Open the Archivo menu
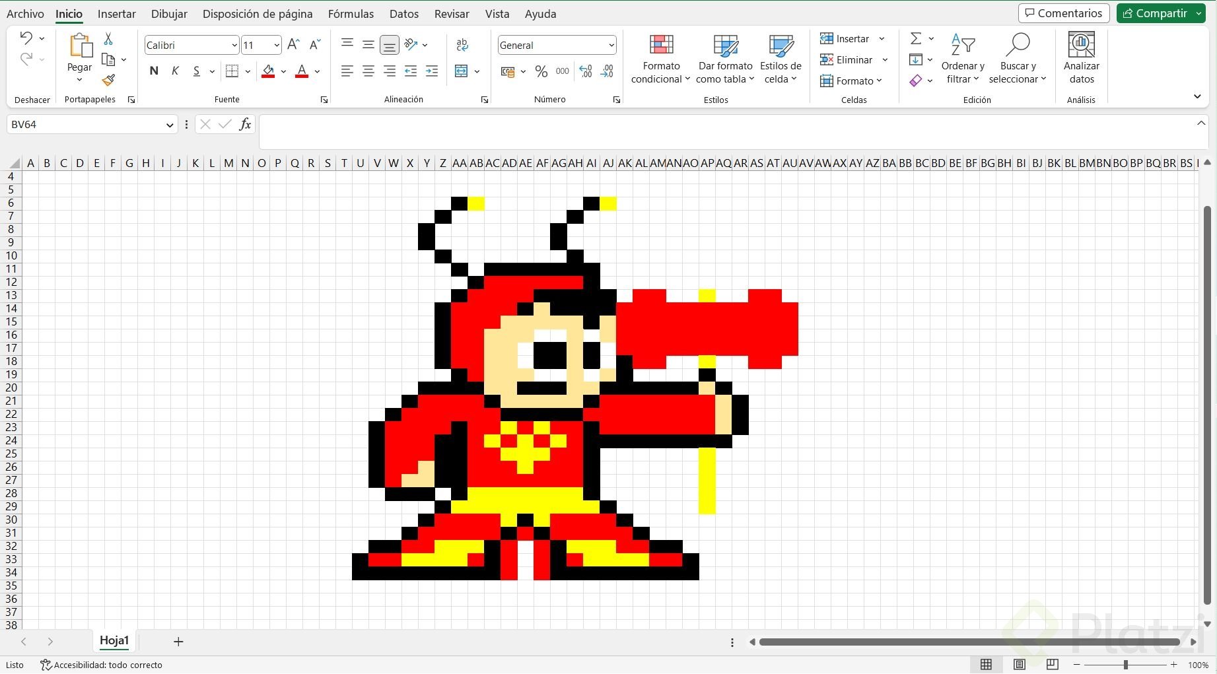This screenshot has height=674, width=1217. click(25, 13)
